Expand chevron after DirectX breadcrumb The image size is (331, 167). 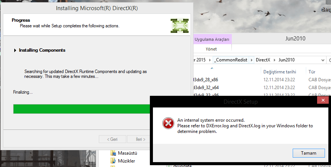click(x=274, y=60)
